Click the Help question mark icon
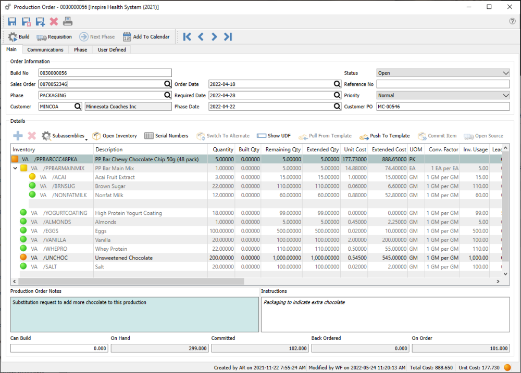 tap(512, 21)
